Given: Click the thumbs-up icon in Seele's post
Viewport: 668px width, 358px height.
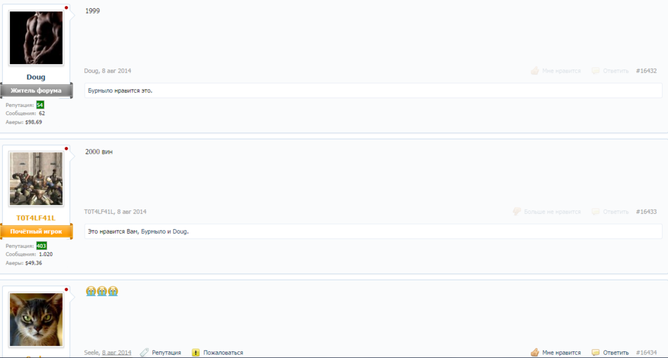Looking at the screenshot, I should point(534,352).
